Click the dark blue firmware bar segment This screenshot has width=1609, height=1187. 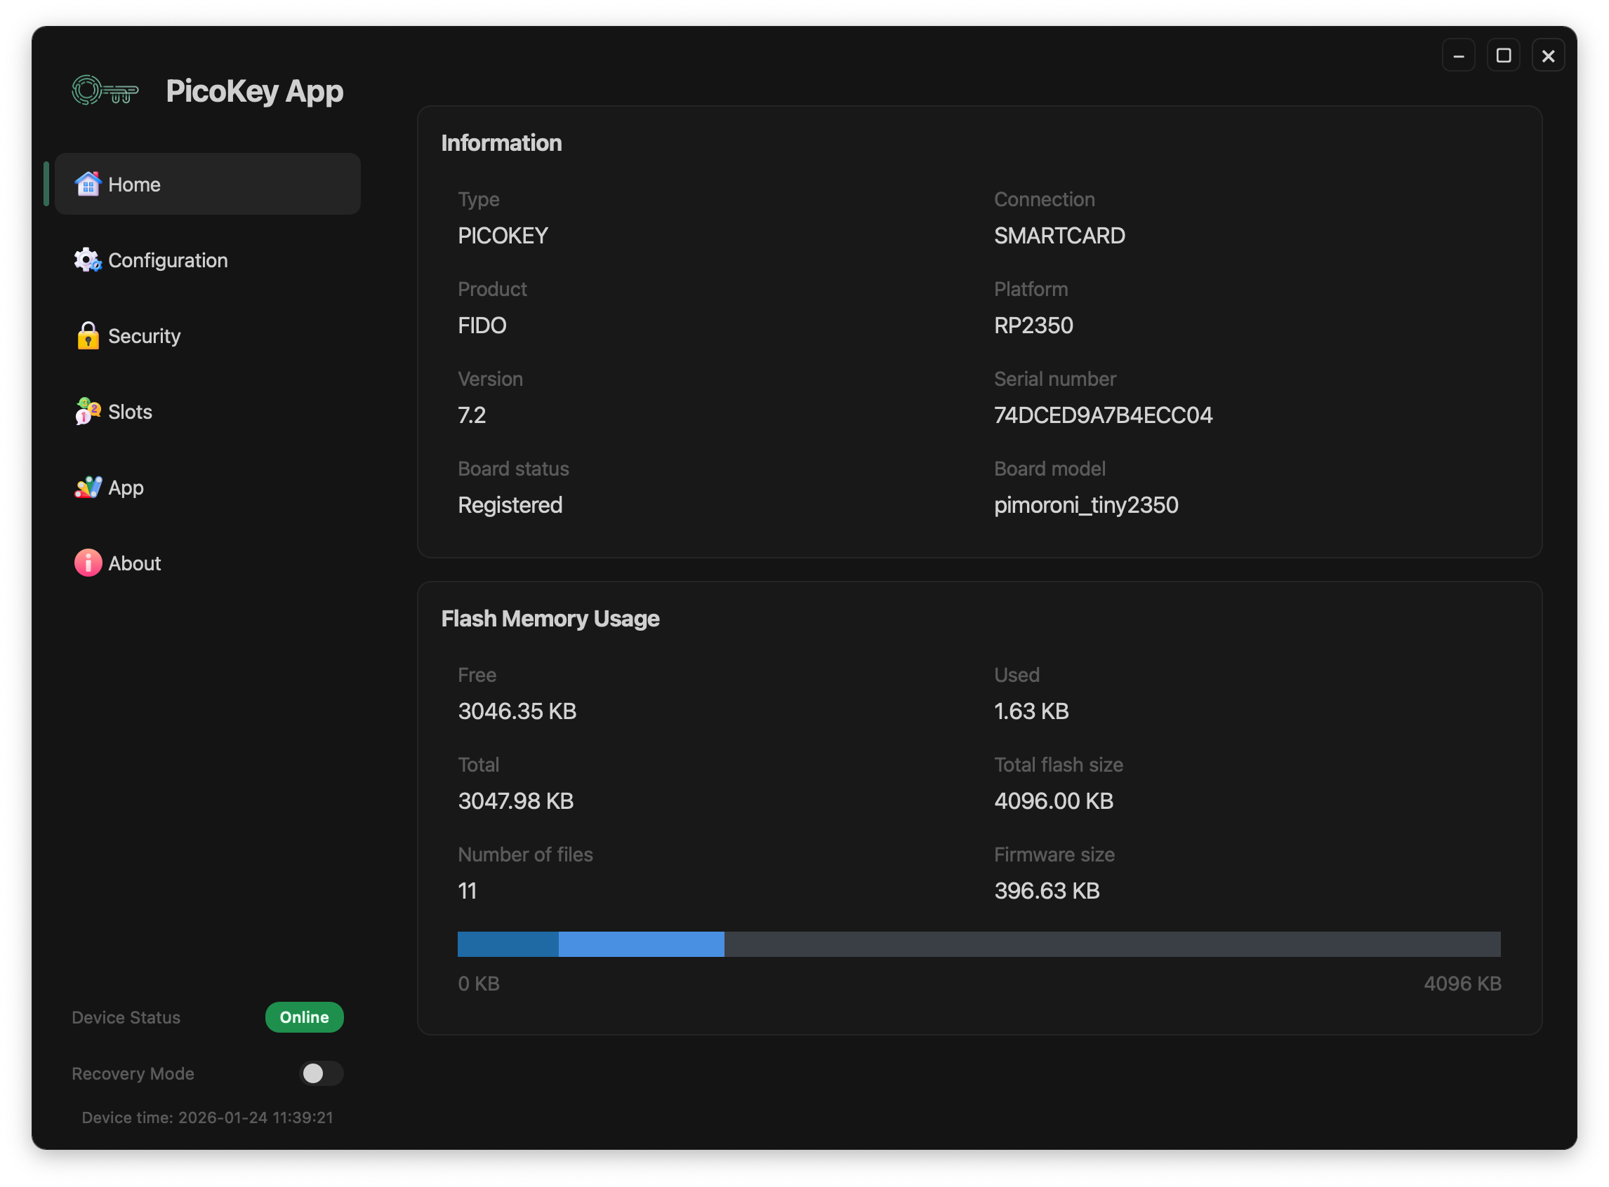[x=508, y=944]
